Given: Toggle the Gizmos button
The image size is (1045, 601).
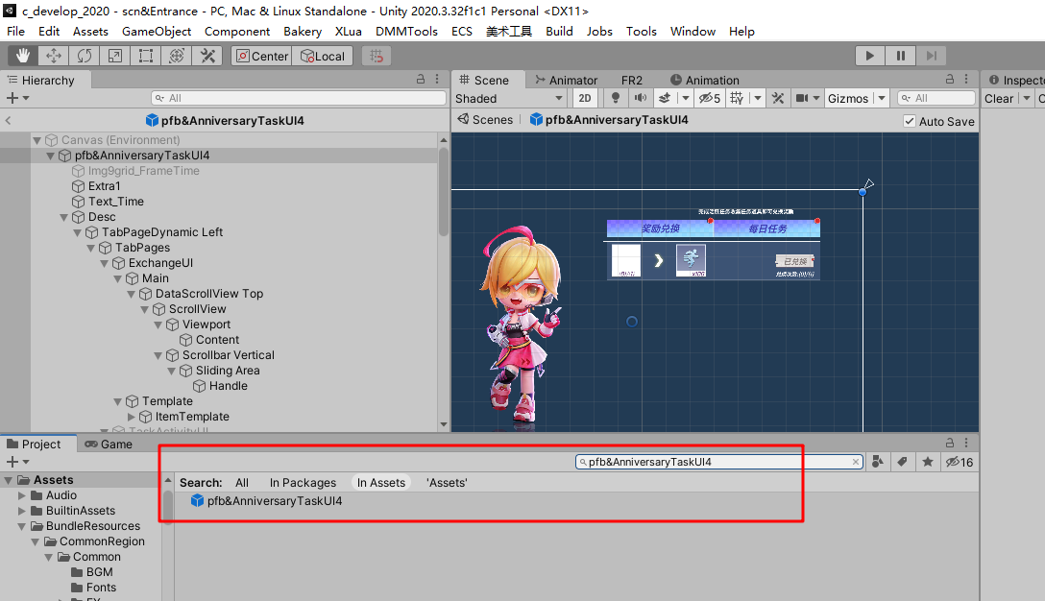Looking at the screenshot, I should pos(848,99).
